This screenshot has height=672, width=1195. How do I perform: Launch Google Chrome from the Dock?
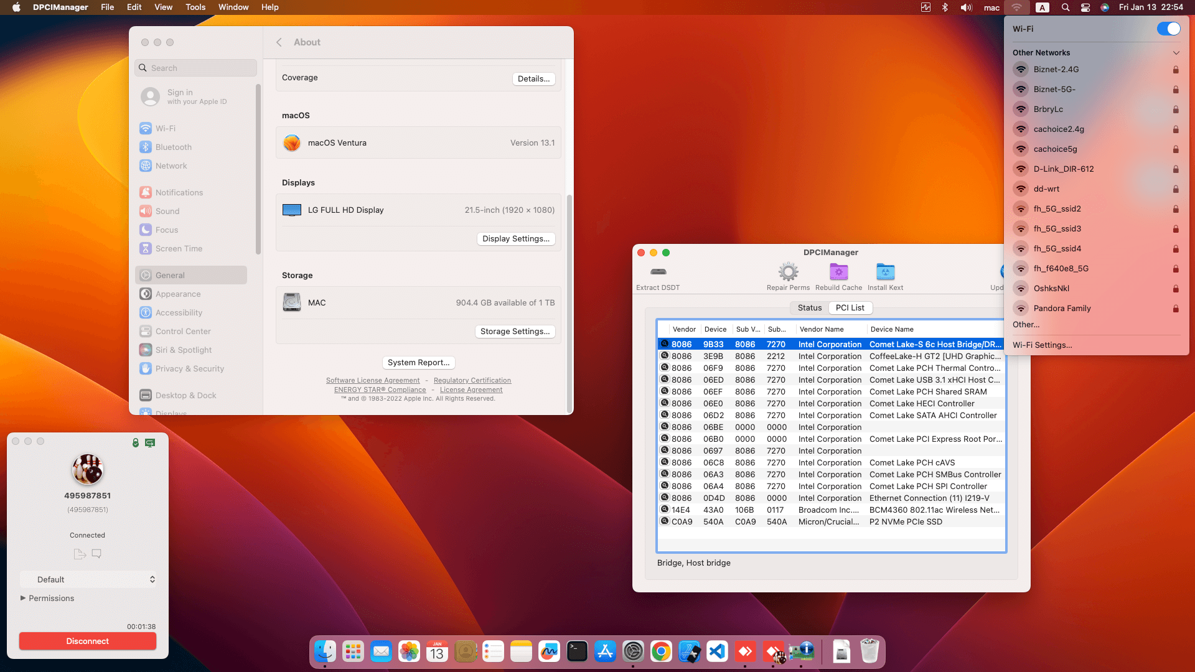coord(661,651)
